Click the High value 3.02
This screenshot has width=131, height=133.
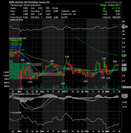[25, 11]
